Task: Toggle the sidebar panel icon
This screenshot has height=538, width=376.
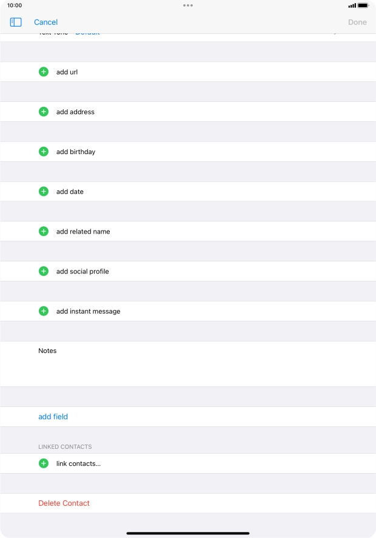Action: pos(16,22)
